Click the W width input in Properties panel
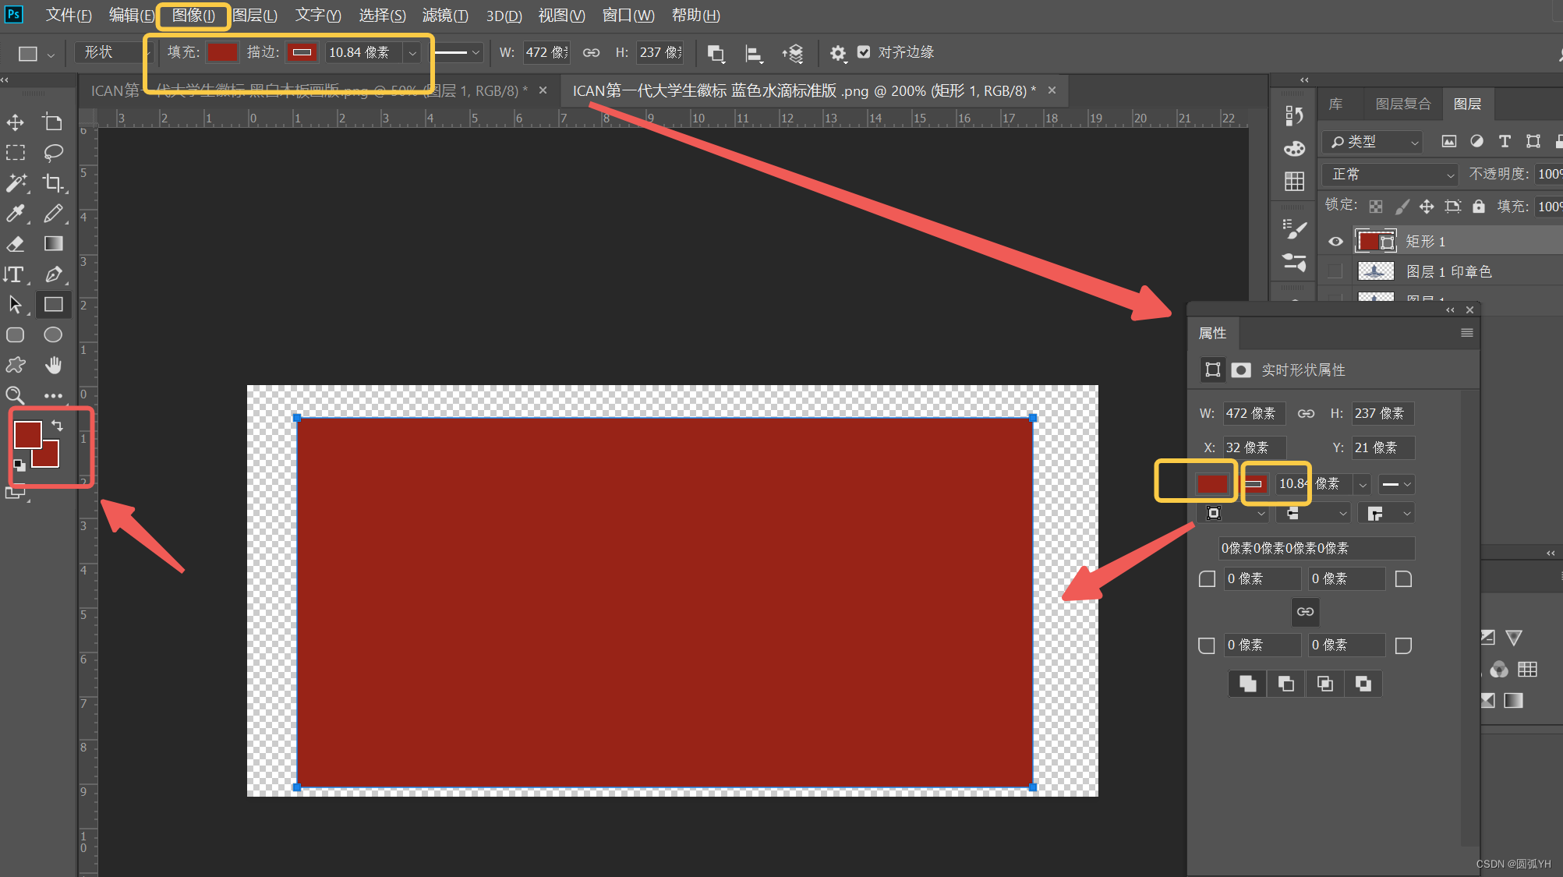Screen dimensions: 1563x877 (x=1254, y=413)
